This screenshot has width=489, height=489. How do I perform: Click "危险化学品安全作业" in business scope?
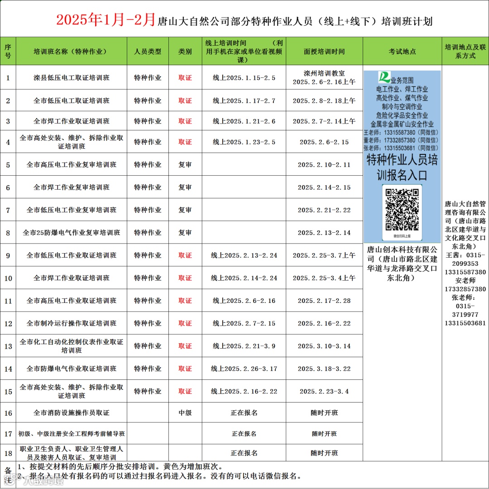[402, 115]
